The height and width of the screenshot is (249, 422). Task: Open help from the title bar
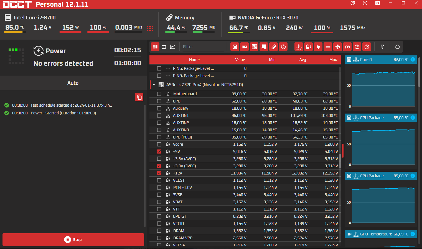365,3
